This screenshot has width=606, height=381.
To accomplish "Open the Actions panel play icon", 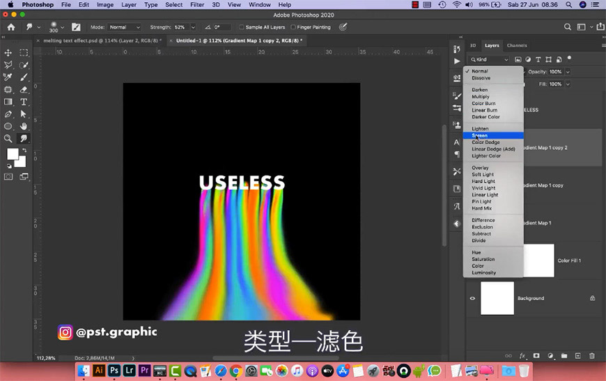I will (x=457, y=61).
